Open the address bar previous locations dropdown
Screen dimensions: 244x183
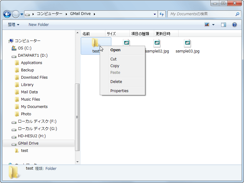click(x=155, y=14)
